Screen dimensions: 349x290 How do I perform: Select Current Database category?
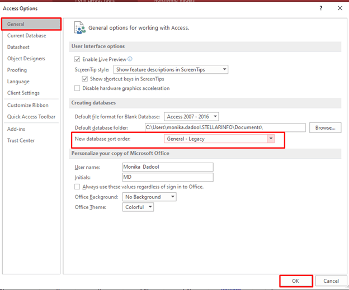pyautogui.click(x=27, y=36)
